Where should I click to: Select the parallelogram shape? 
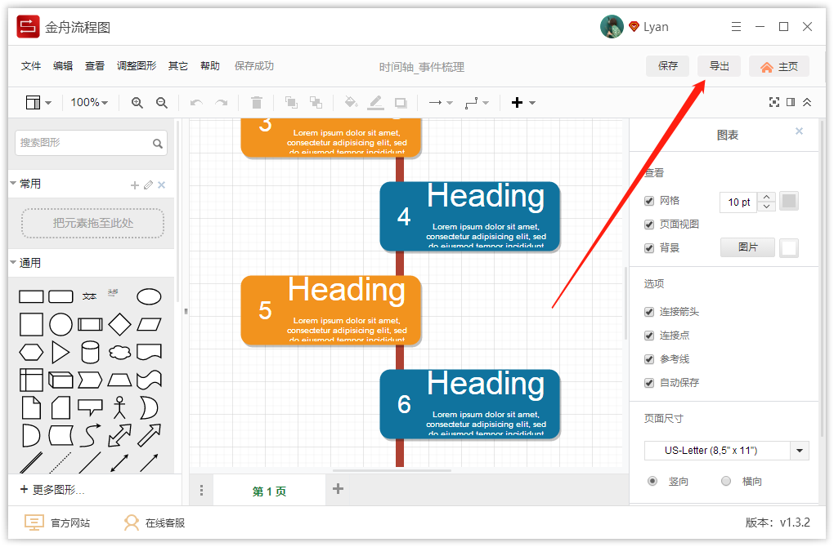(149, 324)
